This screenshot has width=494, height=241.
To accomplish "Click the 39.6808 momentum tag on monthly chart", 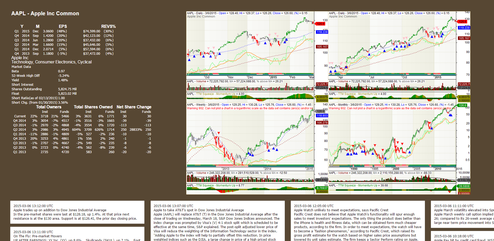I will click(x=464, y=186).
